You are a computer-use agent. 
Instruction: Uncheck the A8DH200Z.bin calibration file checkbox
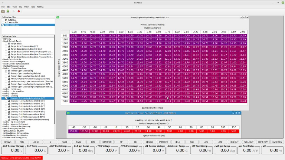(x=3, y=25)
